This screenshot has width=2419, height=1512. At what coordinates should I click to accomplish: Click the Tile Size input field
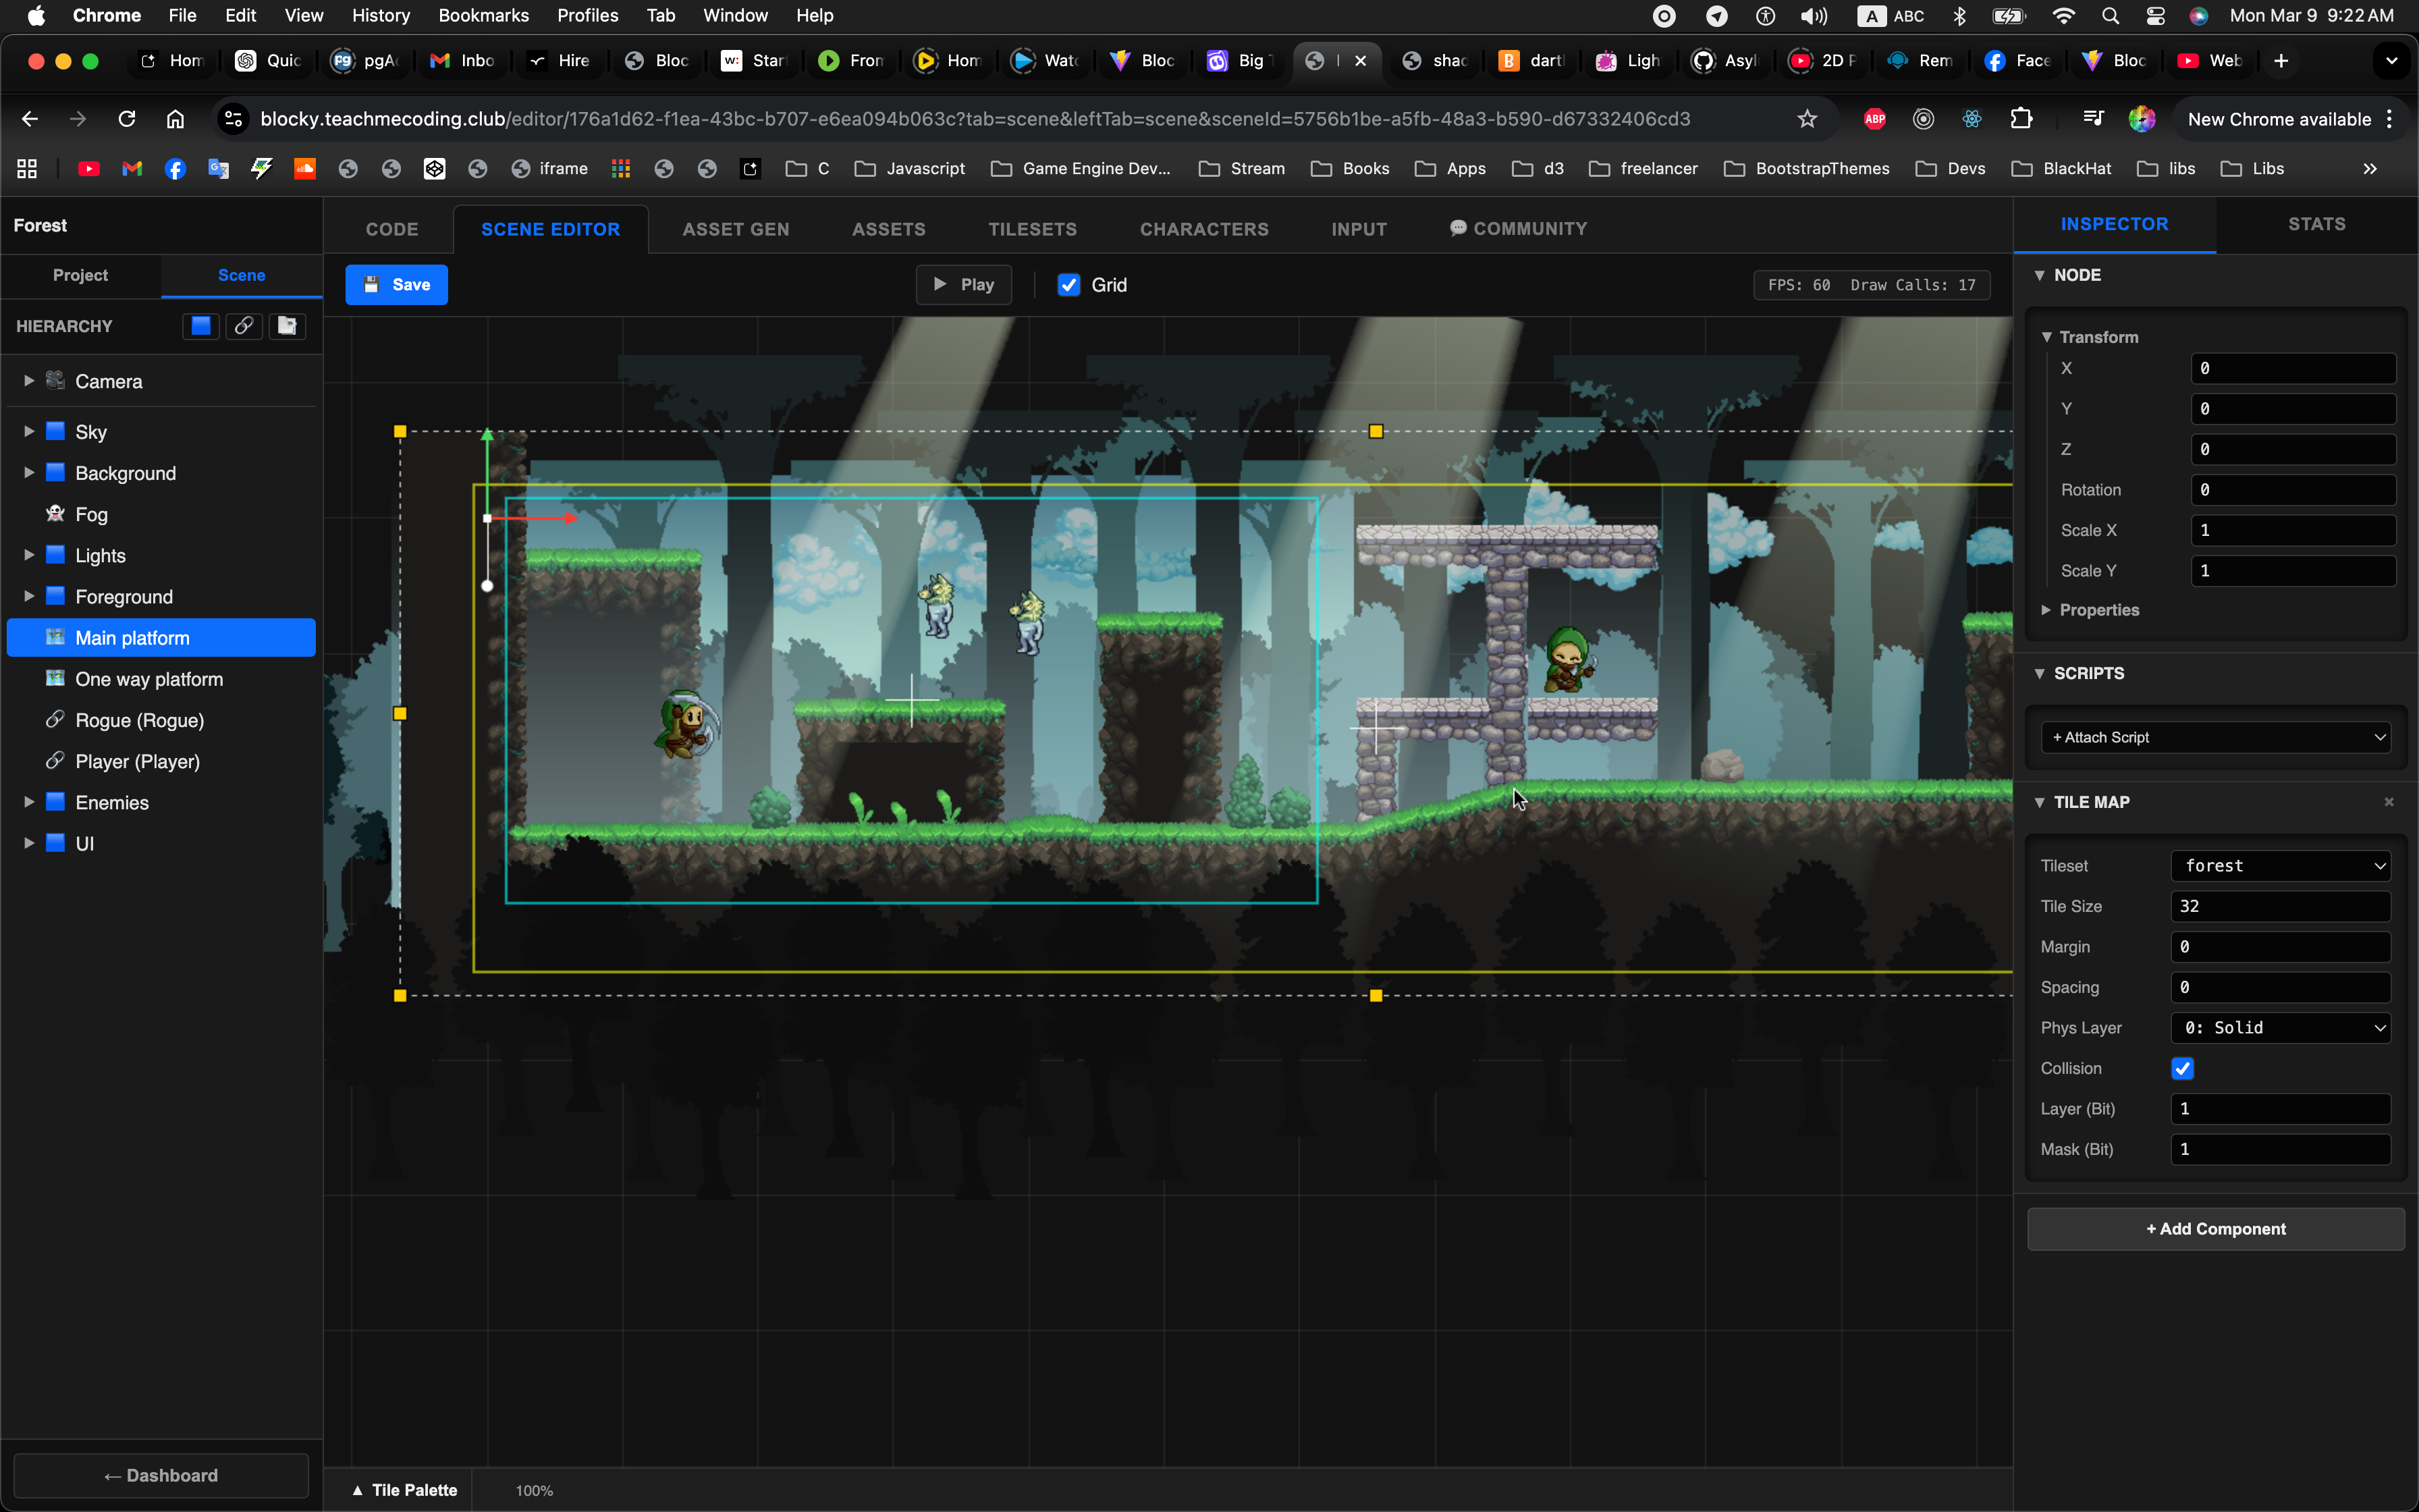(2280, 906)
